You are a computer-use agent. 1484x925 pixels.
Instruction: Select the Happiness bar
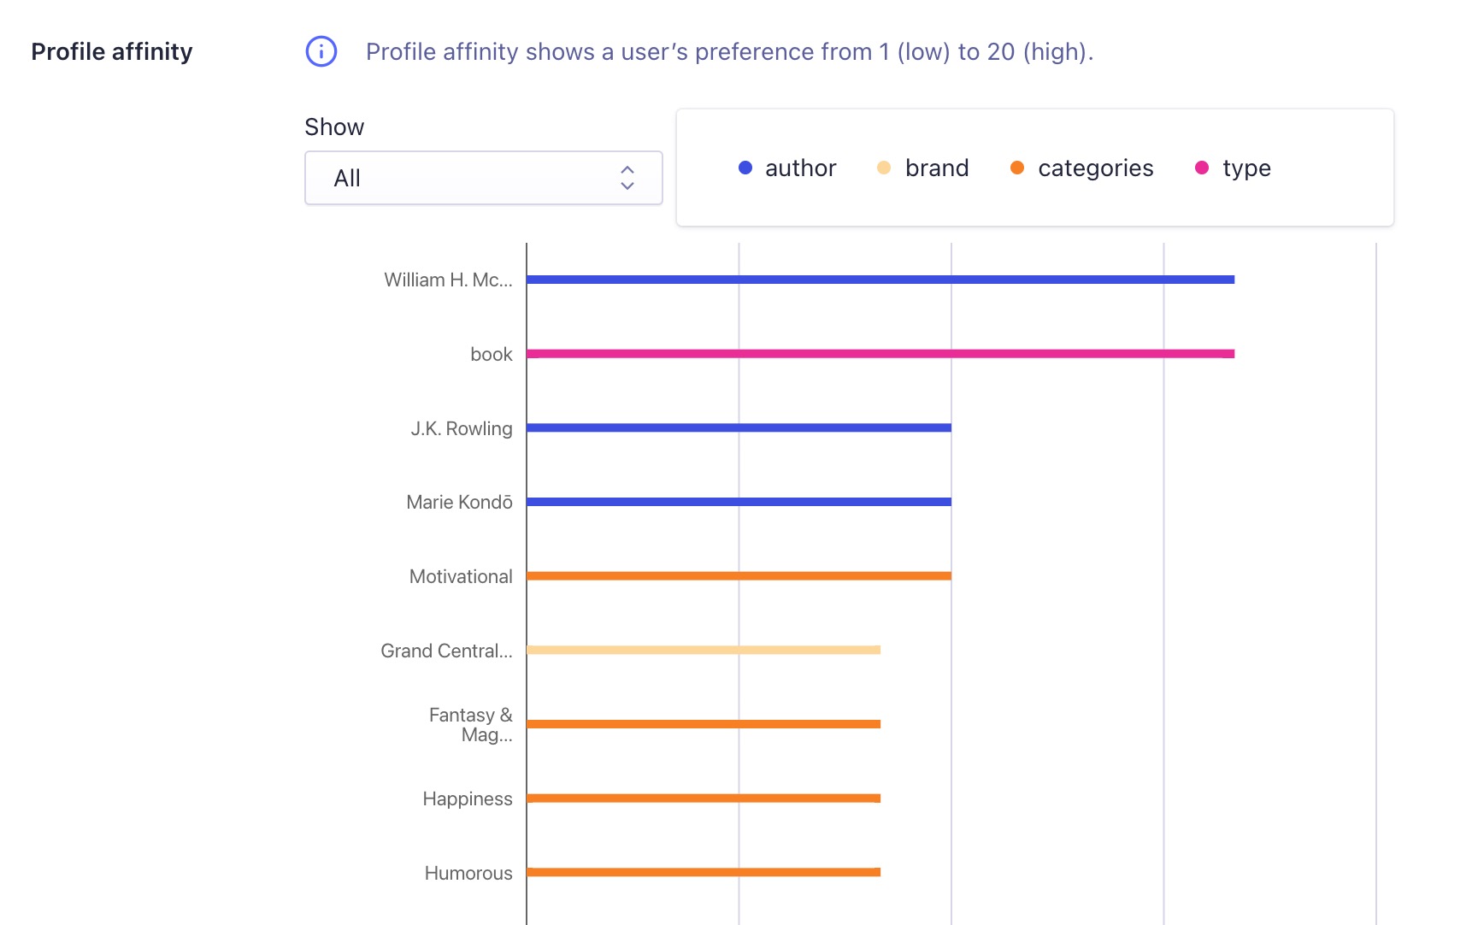tap(704, 798)
